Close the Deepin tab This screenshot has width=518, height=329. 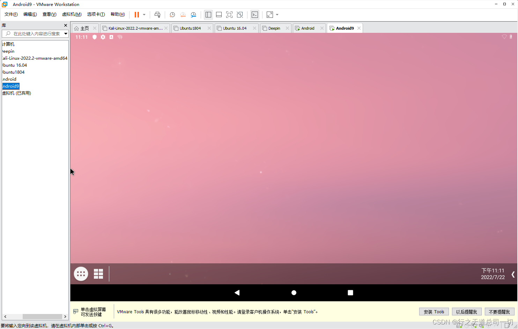287,28
